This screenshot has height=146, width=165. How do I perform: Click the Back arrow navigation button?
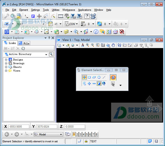coord(7,134)
